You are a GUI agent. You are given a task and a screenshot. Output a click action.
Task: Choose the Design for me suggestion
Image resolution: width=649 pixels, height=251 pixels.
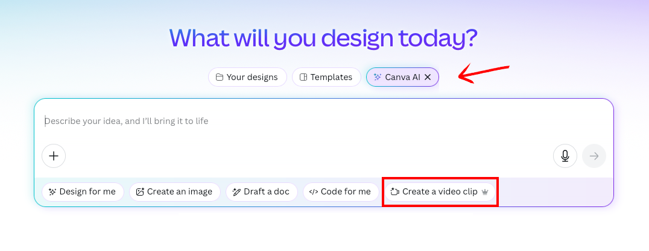point(83,192)
